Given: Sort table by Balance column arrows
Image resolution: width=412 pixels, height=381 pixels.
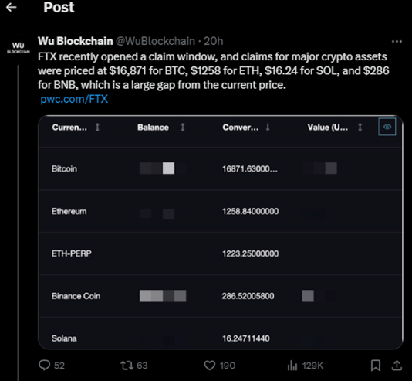Looking at the screenshot, I should (x=183, y=128).
